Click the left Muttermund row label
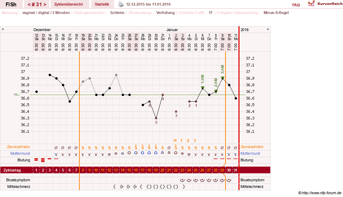Viewport: 343px width, 197px height. (x=20, y=153)
